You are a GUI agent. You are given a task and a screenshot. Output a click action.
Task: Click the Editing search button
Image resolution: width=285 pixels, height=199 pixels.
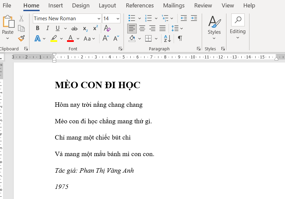238,20
